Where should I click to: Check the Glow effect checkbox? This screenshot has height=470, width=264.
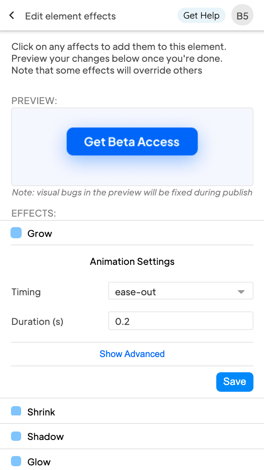[x=16, y=461]
